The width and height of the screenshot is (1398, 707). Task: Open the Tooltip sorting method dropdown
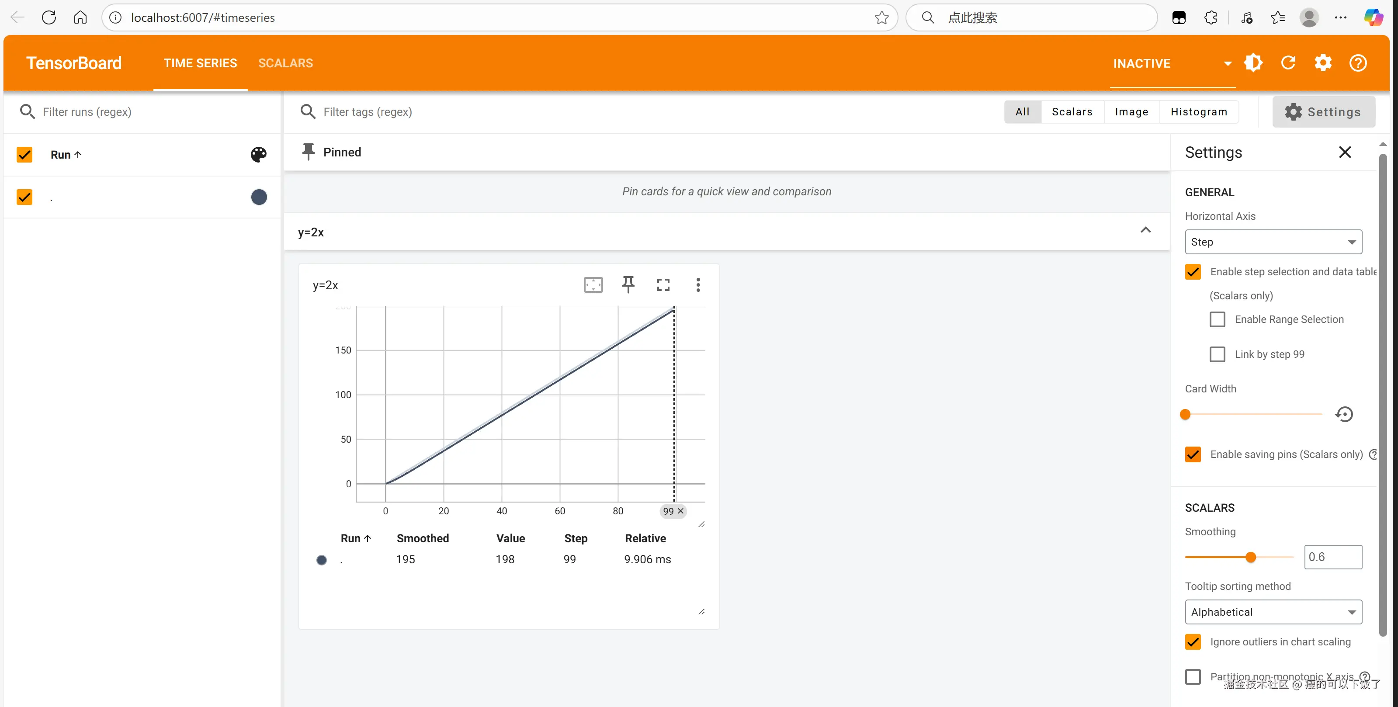tap(1273, 612)
